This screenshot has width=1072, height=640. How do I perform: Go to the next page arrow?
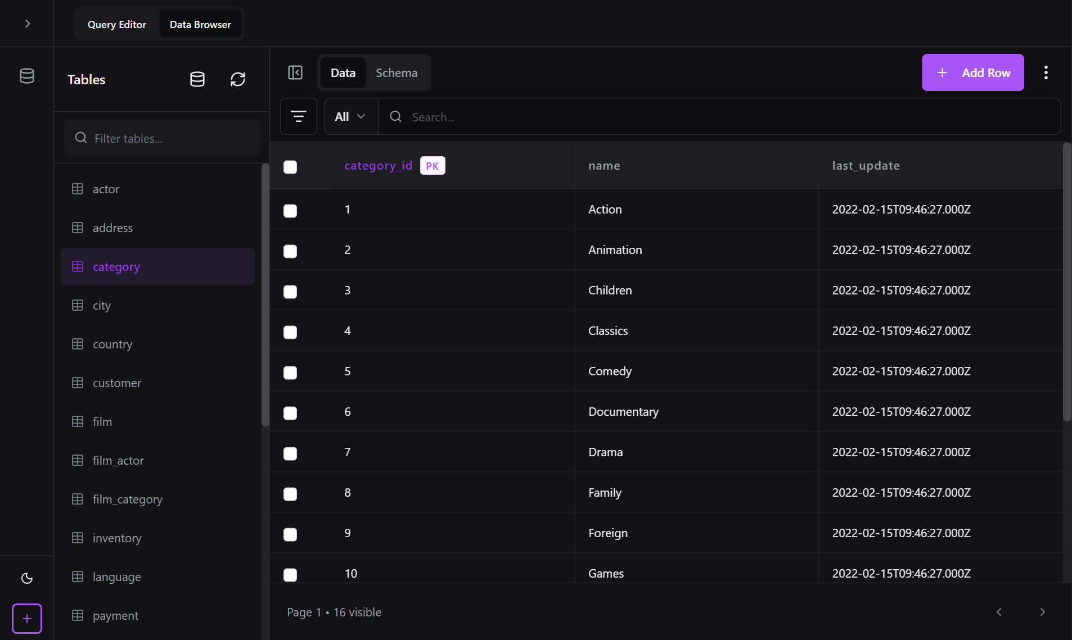click(x=1042, y=612)
